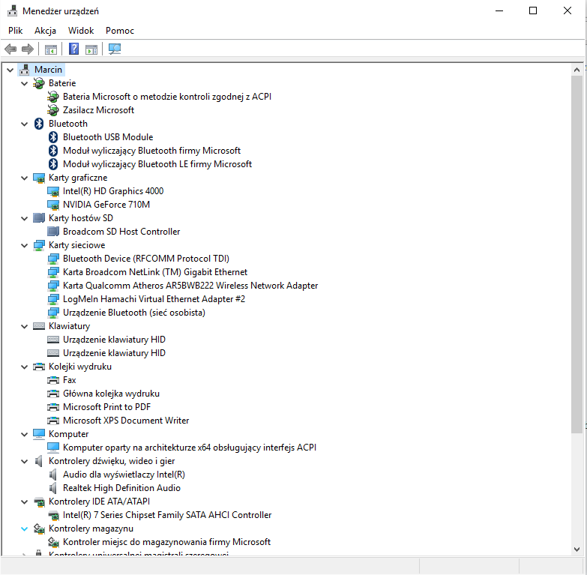
Task: Collapse the Bluetooth category
Action: pos(24,124)
